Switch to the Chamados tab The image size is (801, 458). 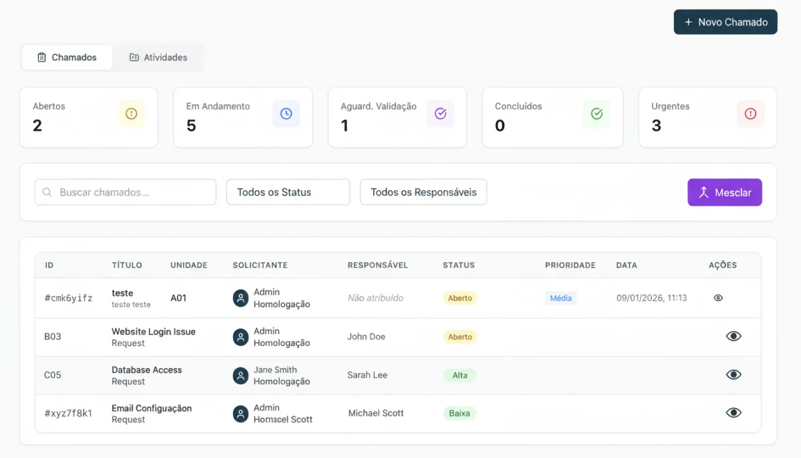coord(67,57)
